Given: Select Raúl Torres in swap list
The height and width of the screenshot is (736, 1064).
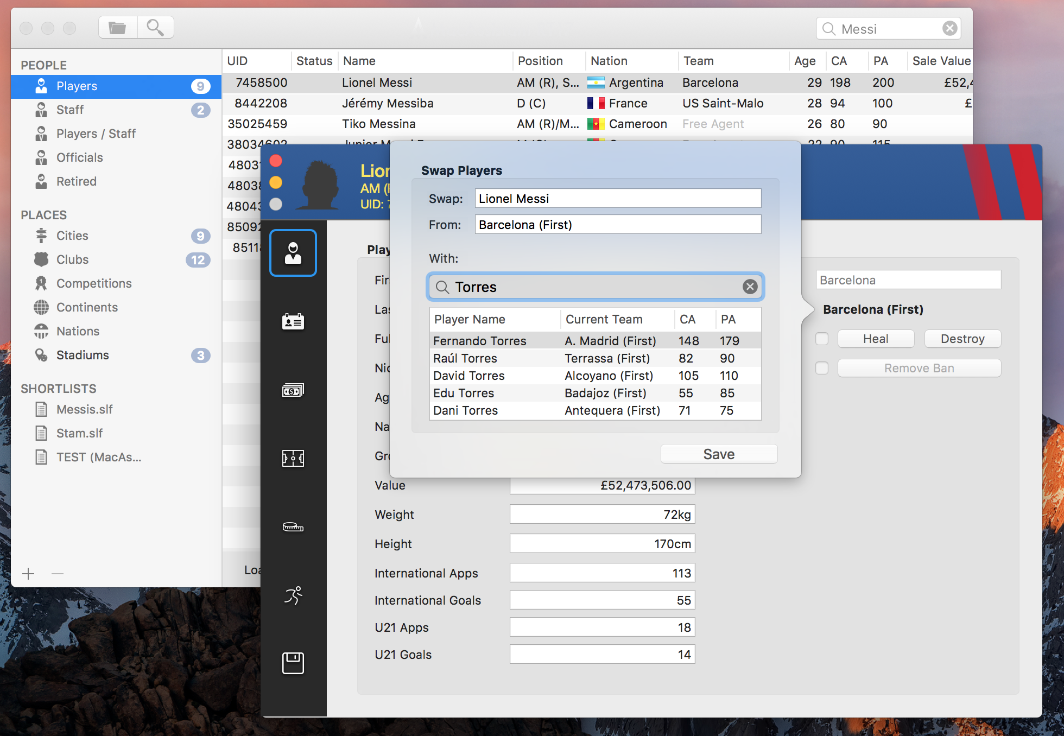Looking at the screenshot, I should tap(596, 358).
